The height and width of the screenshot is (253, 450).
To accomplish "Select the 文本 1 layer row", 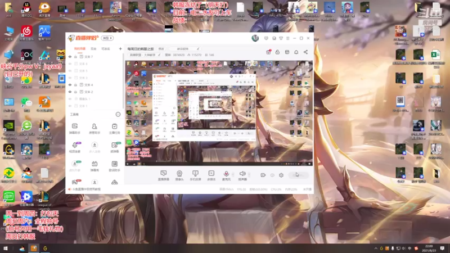I will pyautogui.click(x=95, y=106).
